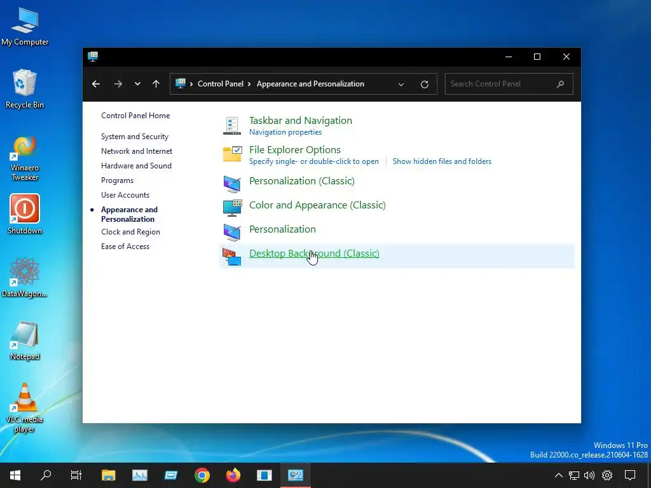This screenshot has width=651, height=488.
Task: Open Network and Internet category
Action: click(x=137, y=151)
